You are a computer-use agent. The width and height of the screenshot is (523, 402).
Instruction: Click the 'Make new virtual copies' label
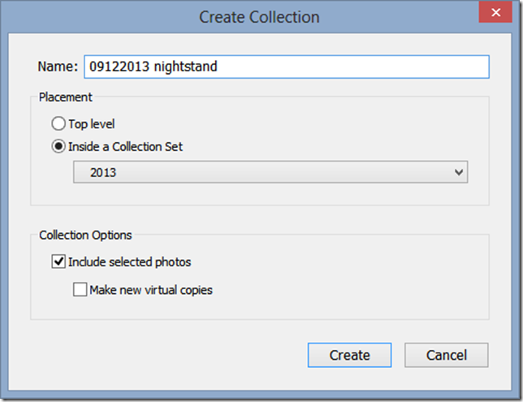151,290
